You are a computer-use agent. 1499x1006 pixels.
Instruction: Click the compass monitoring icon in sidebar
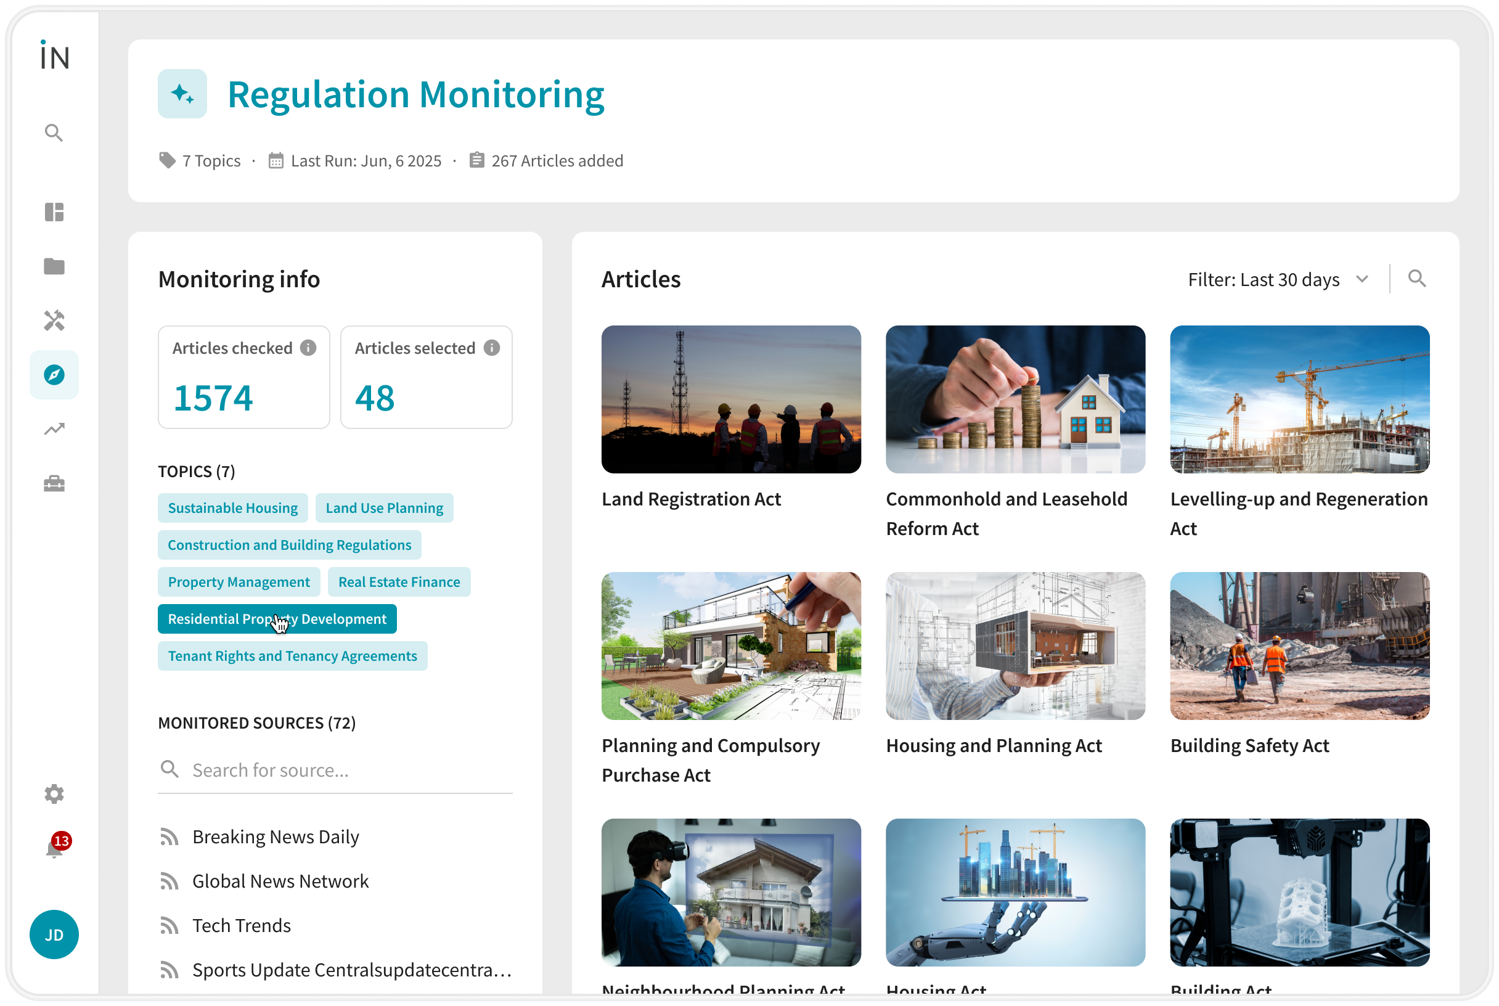[54, 375]
